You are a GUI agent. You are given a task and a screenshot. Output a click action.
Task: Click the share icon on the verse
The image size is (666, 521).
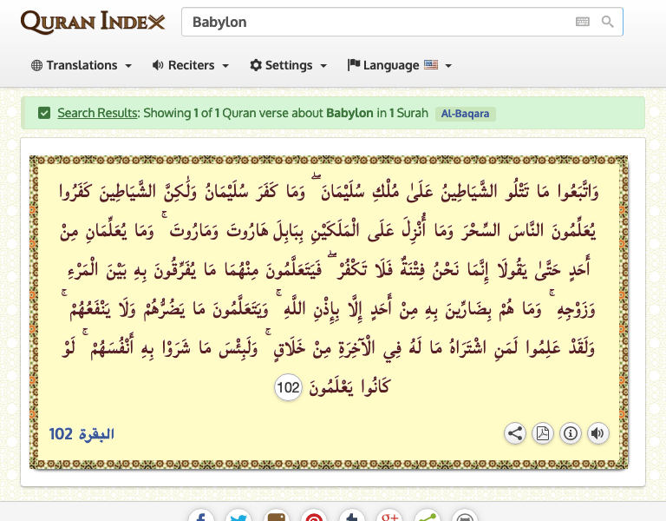(x=515, y=433)
